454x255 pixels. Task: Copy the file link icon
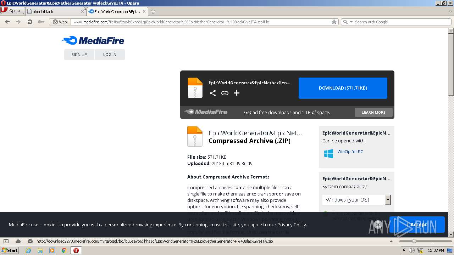pyautogui.click(x=225, y=93)
